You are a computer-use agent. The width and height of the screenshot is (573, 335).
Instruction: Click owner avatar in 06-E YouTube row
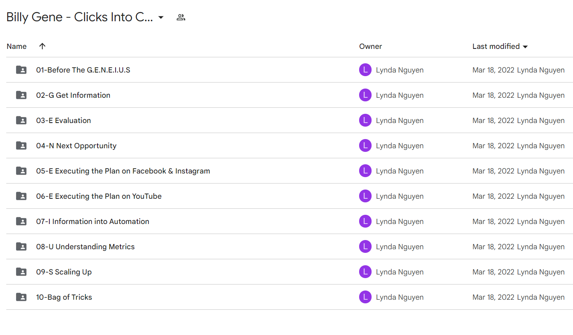(x=365, y=196)
